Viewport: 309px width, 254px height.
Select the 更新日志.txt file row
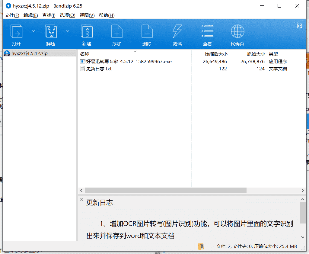point(192,69)
